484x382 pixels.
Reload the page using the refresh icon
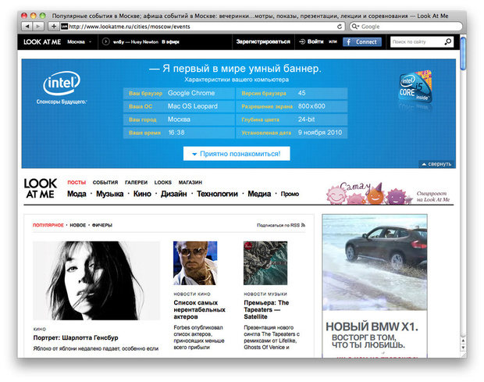(x=340, y=27)
